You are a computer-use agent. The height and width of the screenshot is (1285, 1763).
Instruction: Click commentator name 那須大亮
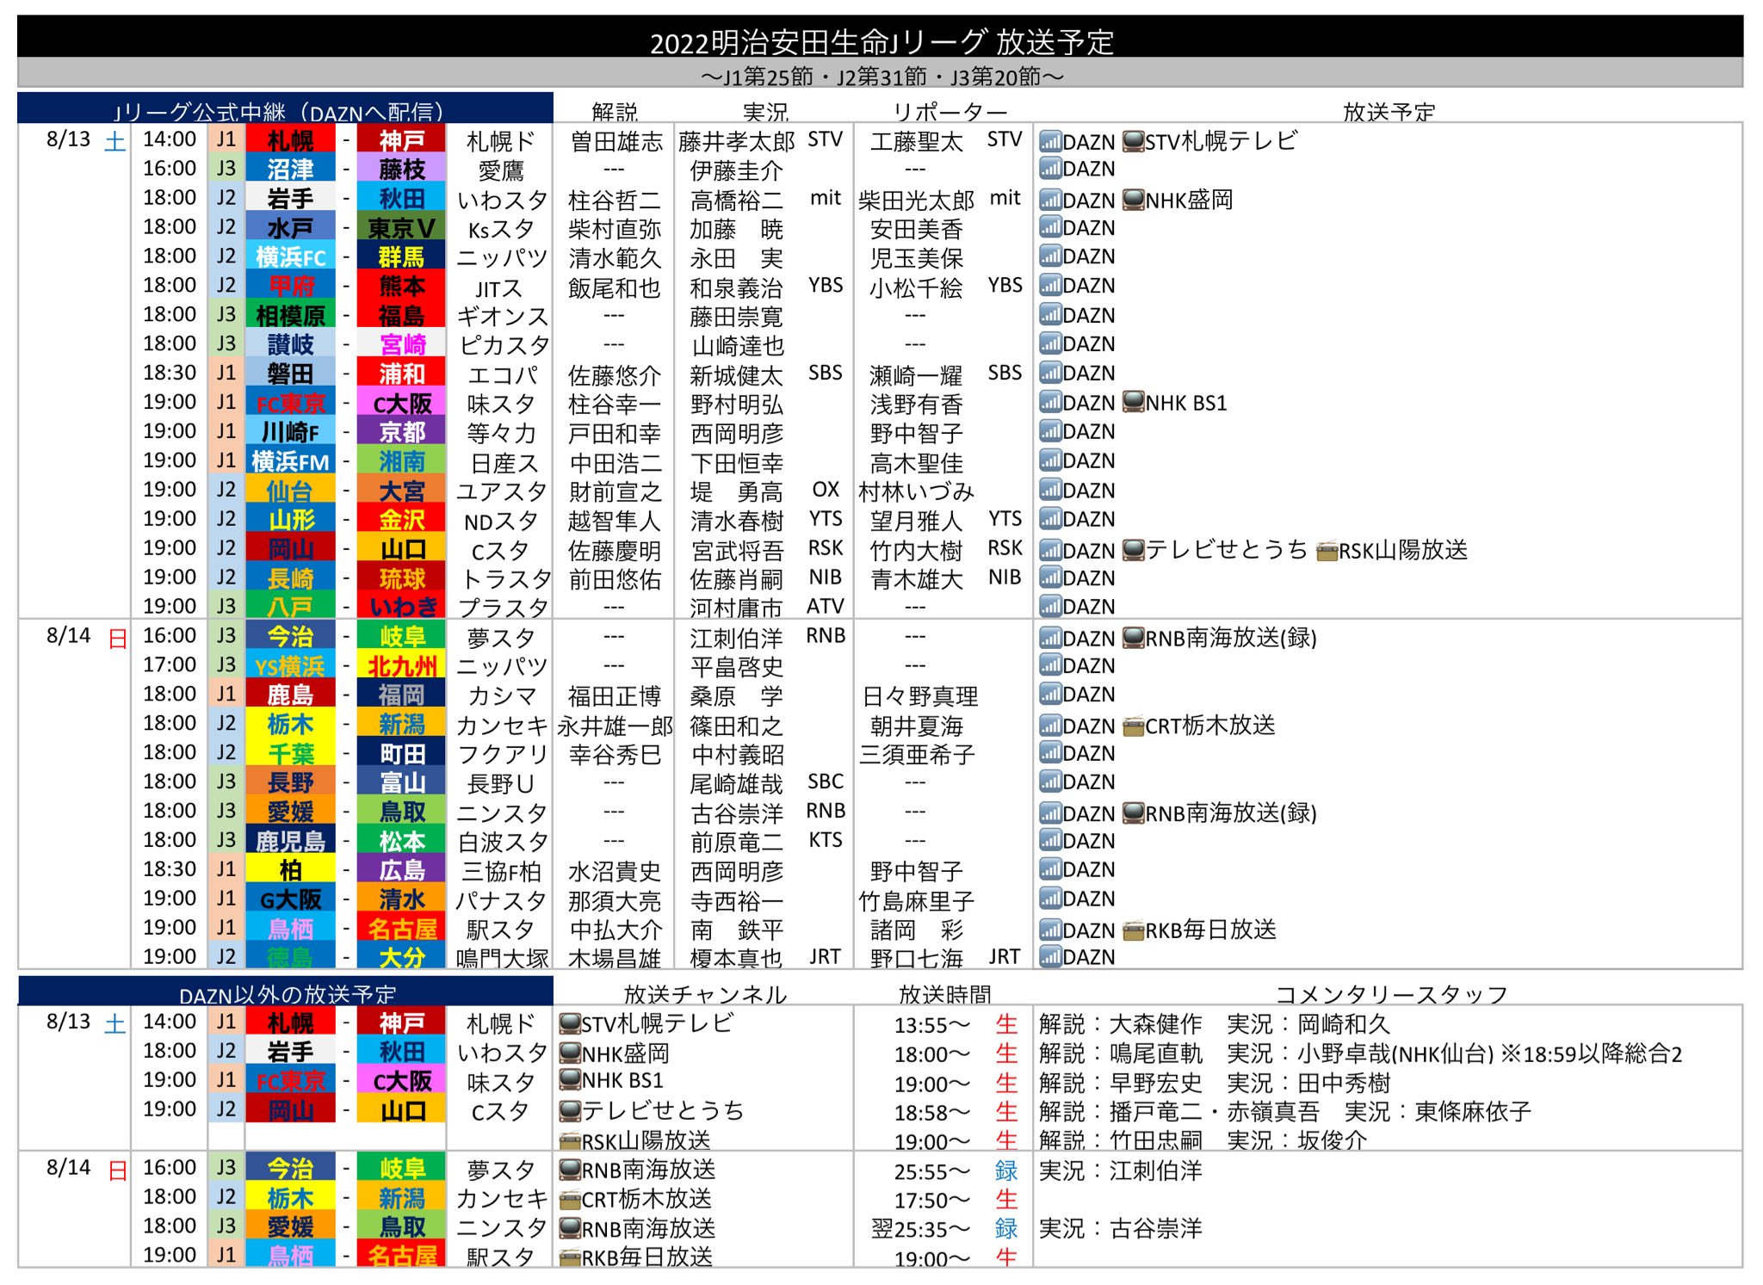pos(615,901)
